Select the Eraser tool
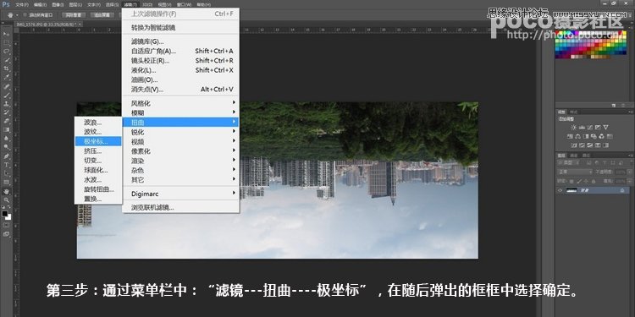Viewport: 635px width, 317px height. coord(7,121)
